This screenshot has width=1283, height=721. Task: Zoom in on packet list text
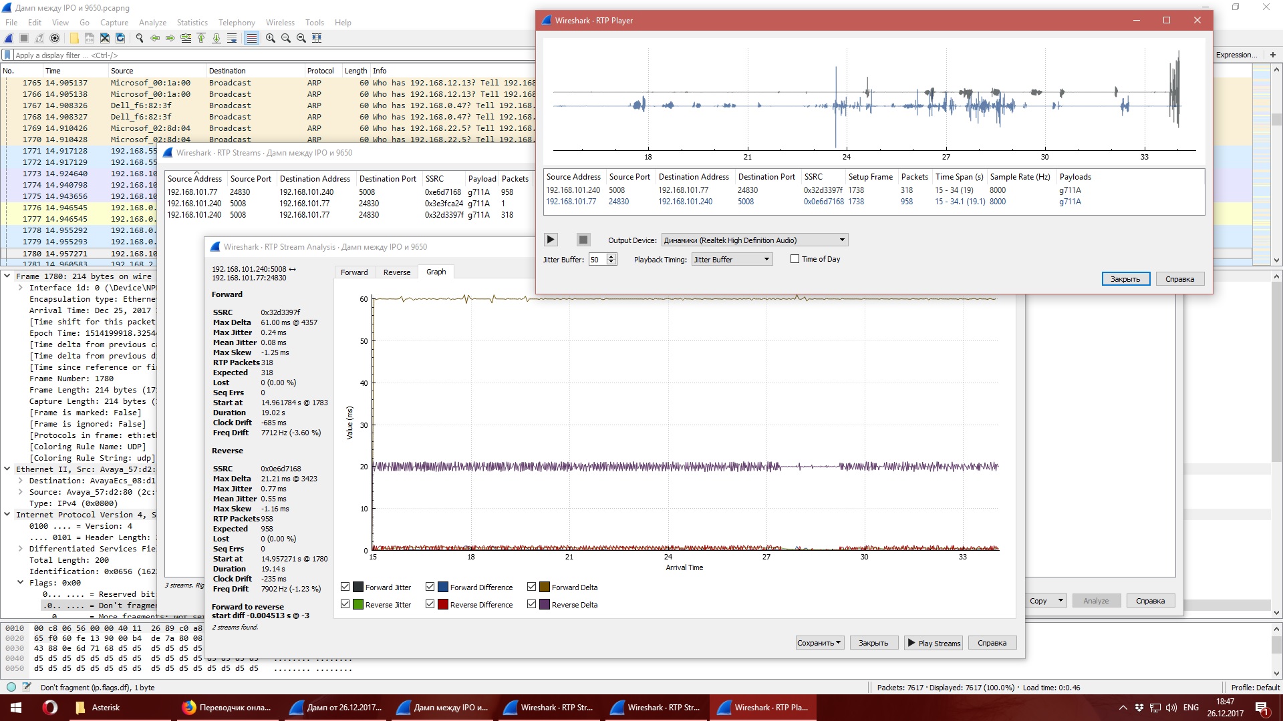[271, 38]
